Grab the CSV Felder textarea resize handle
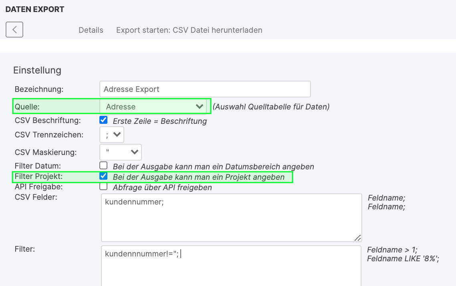 [357, 237]
